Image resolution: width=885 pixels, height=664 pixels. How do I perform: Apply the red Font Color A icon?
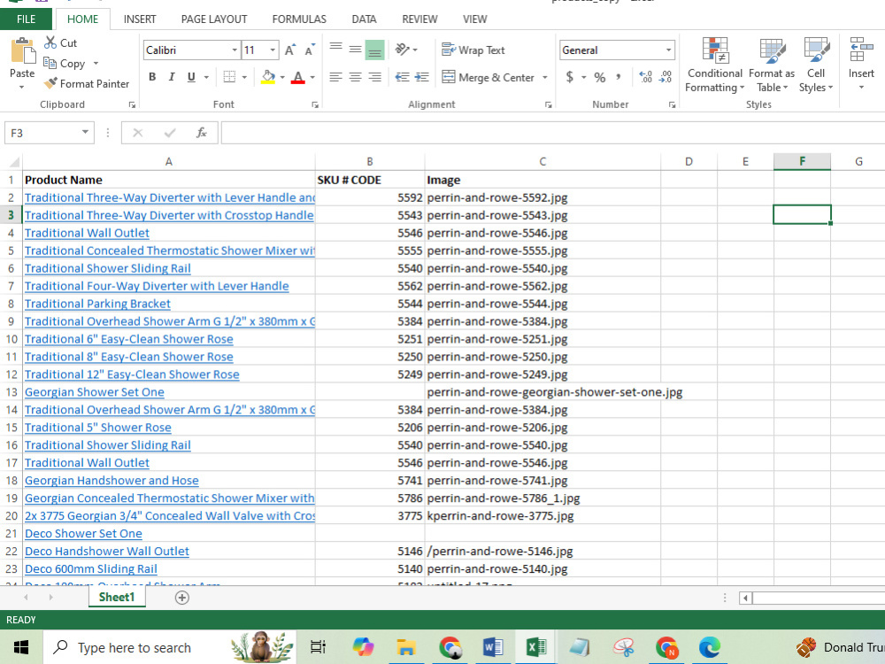298,77
